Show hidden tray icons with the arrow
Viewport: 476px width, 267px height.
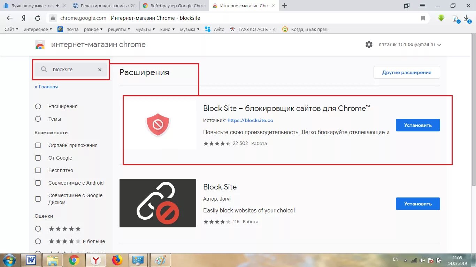click(x=405, y=260)
